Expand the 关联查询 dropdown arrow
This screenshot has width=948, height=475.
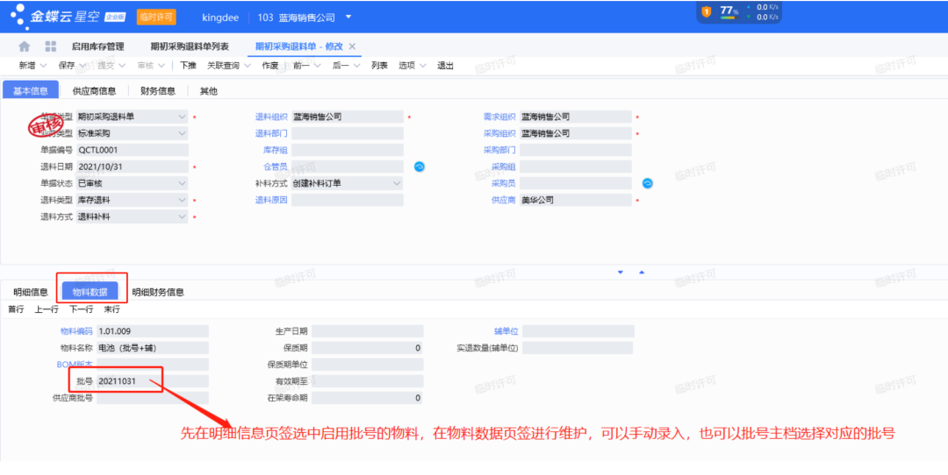tap(248, 65)
